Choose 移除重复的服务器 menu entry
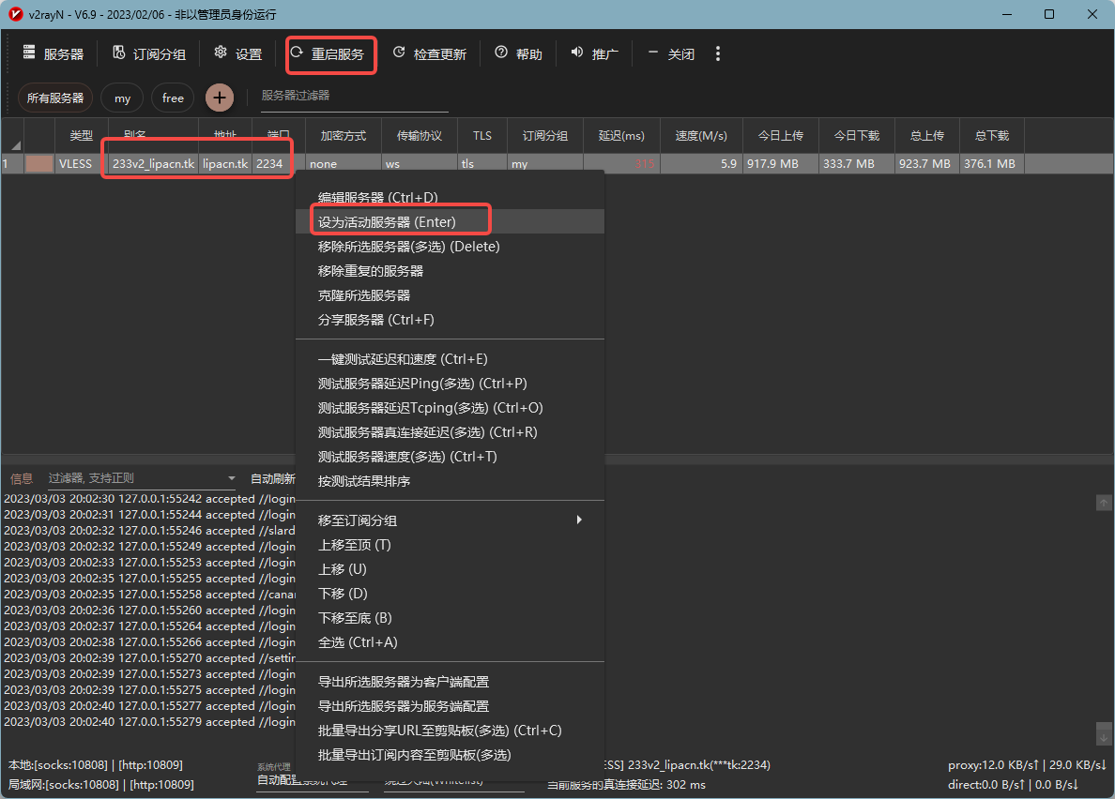This screenshot has height=799, width=1115. pos(450,271)
